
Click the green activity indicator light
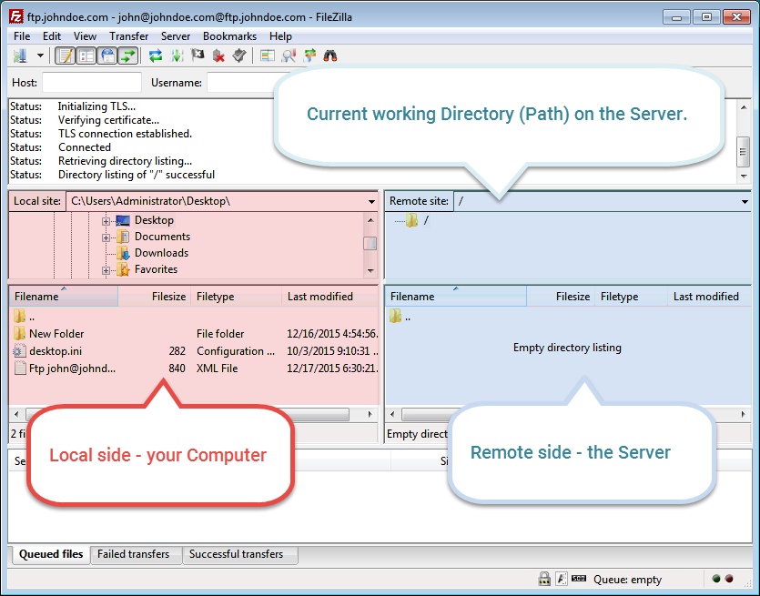point(716,579)
